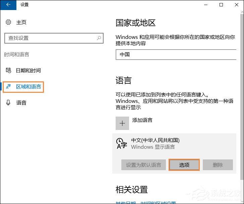Click the 时间和语言 section heading

pos(16,54)
